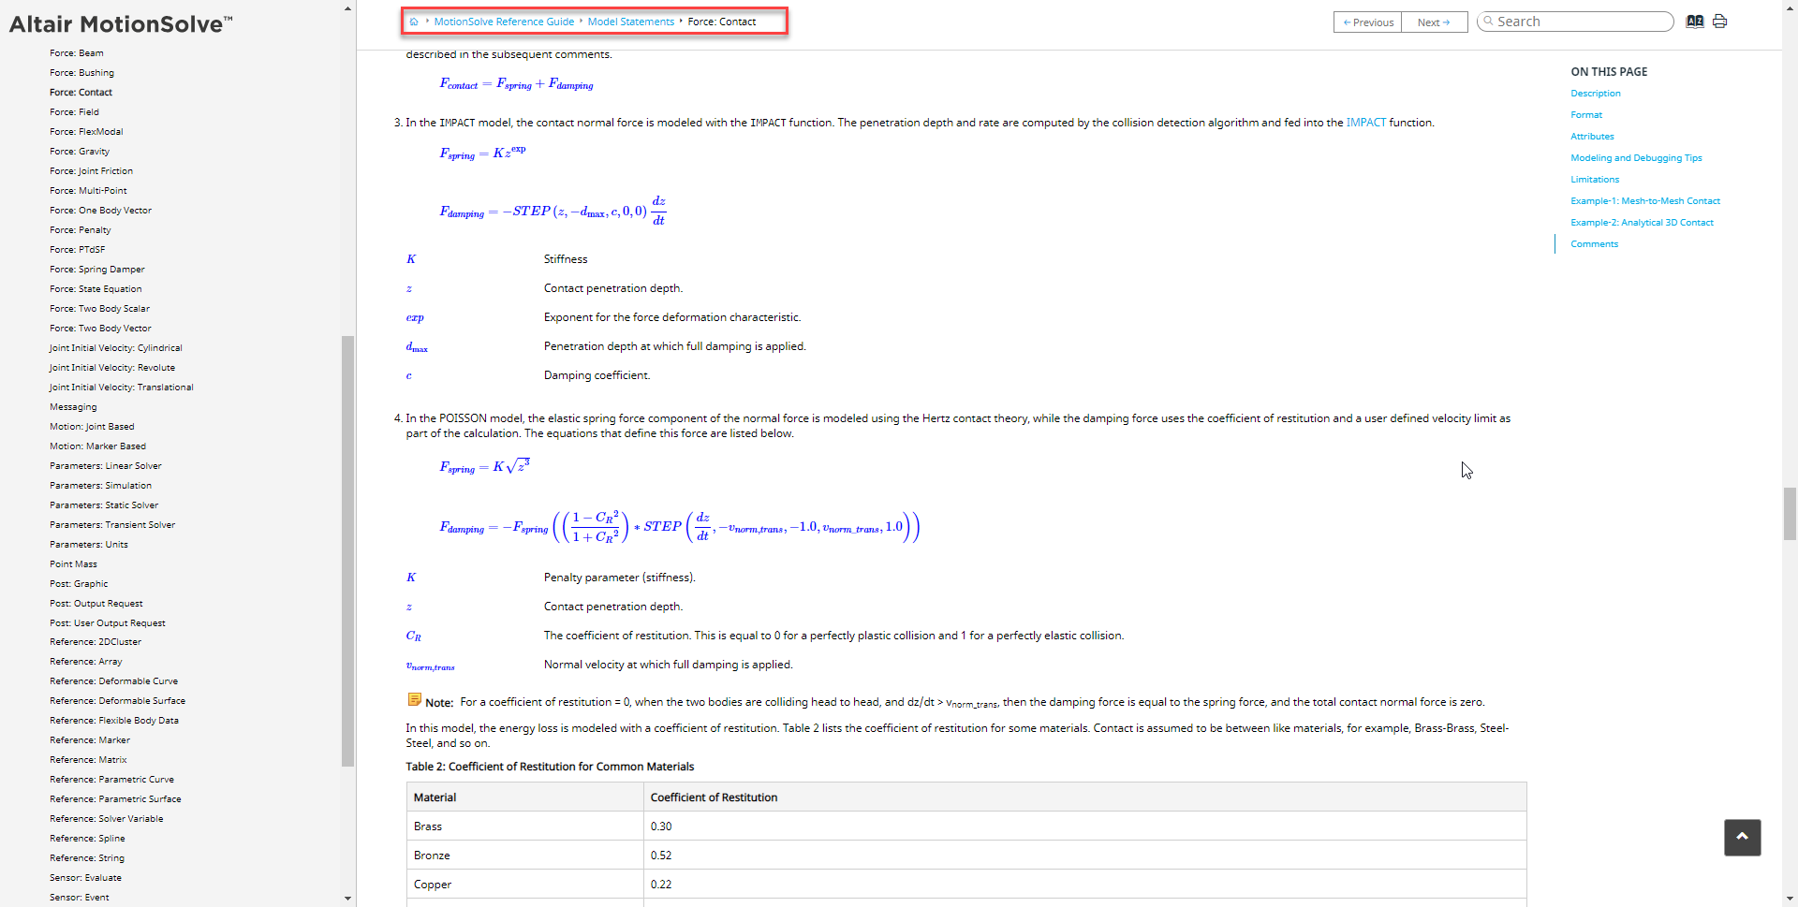Open Force: Beam in sidebar
The image size is (1798, 907).
point(77,53)
